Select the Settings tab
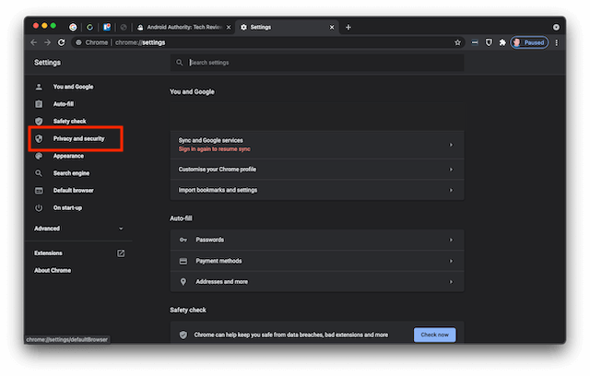The image size is (590, 376). [288, 27]
